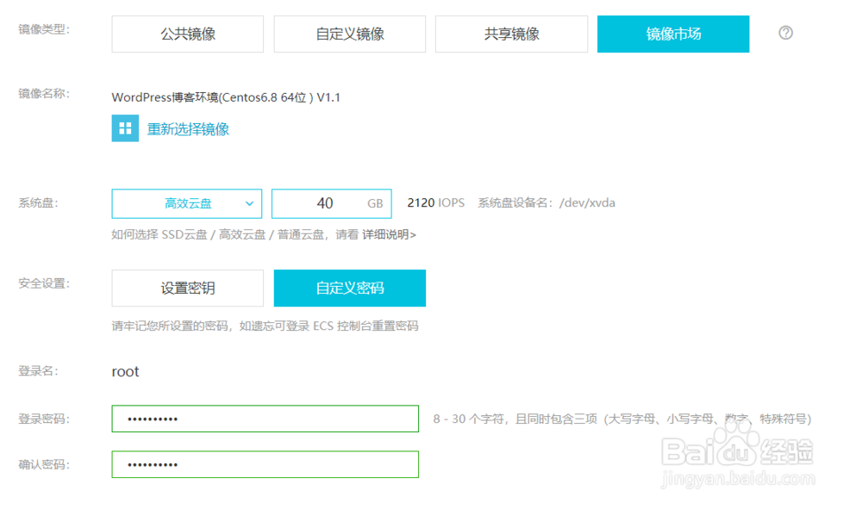The height and width of the screenshot is (509, 862).
Task: Click into the 确认密码 confirm field
Action: 265,464
